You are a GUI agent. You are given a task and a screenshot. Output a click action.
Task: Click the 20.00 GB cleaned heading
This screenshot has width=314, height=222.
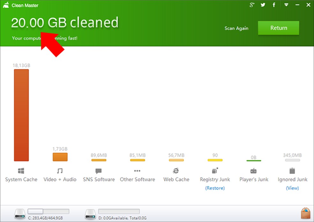click(65, 22)
